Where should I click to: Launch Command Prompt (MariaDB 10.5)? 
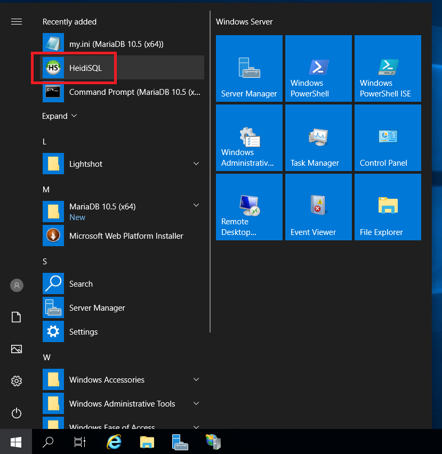coord(122,92)
